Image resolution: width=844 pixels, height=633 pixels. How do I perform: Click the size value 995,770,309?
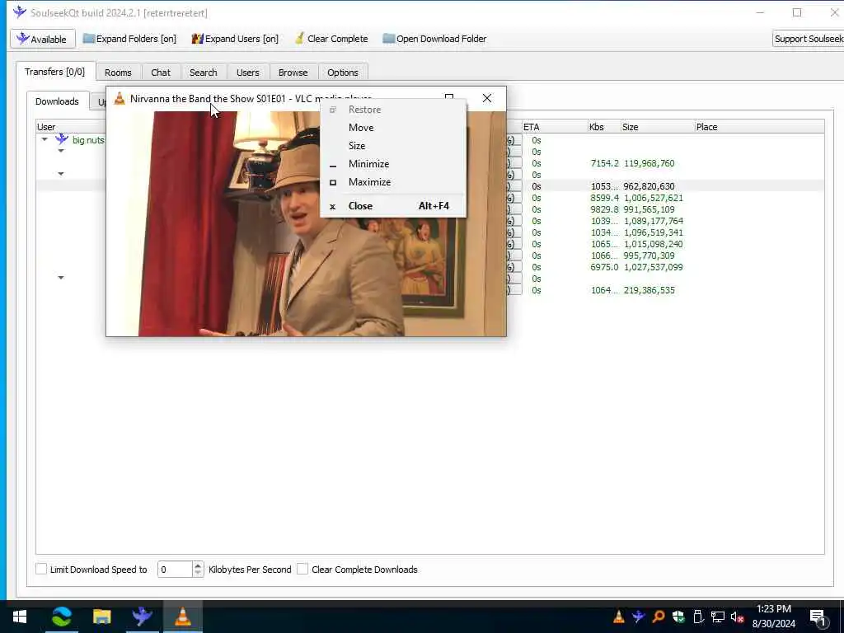coord(649,256)
